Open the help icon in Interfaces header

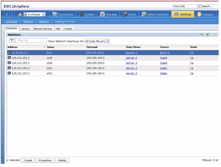point(218,35)
